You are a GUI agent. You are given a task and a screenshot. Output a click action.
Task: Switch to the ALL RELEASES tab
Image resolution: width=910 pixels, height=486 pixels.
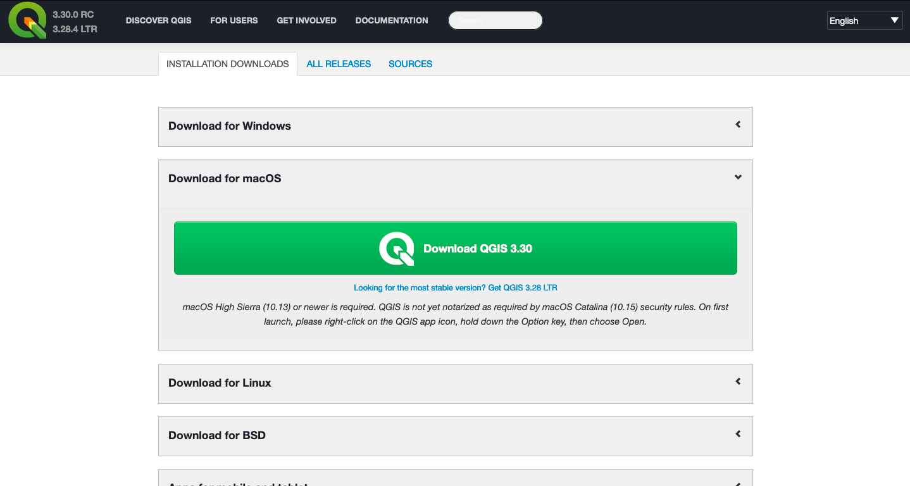coord(339,64)
